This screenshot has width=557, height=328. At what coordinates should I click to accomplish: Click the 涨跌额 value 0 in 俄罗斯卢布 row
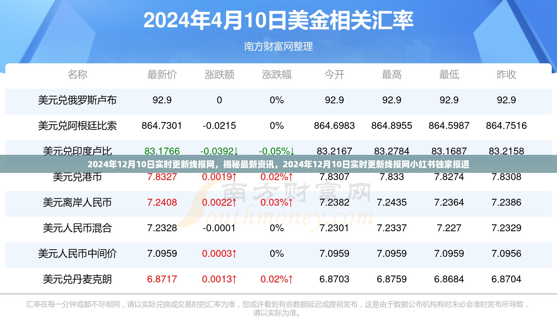pos(220,100)
